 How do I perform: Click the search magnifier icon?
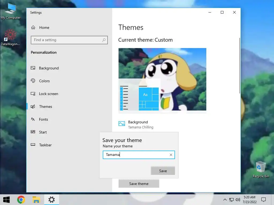(104, 40)
